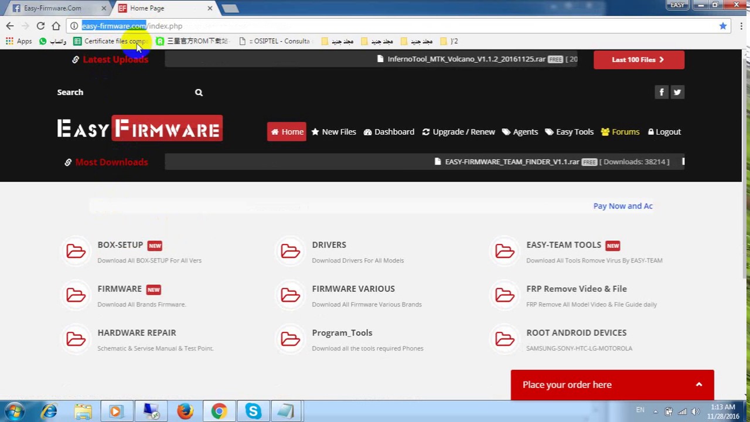750x422 pixels.
Task: Go to Home in the navigation menu
Action: tap(287, 132)
